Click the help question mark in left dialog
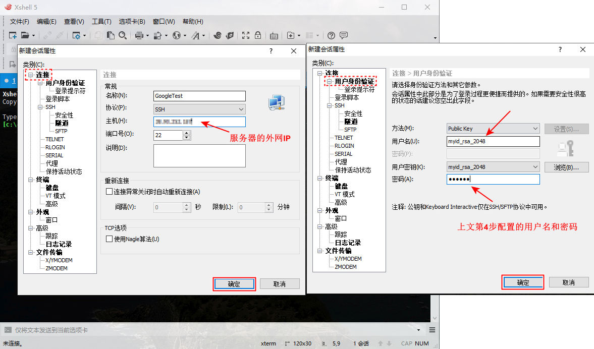Viewport: 594px width, 349px height. pos(271,51)
